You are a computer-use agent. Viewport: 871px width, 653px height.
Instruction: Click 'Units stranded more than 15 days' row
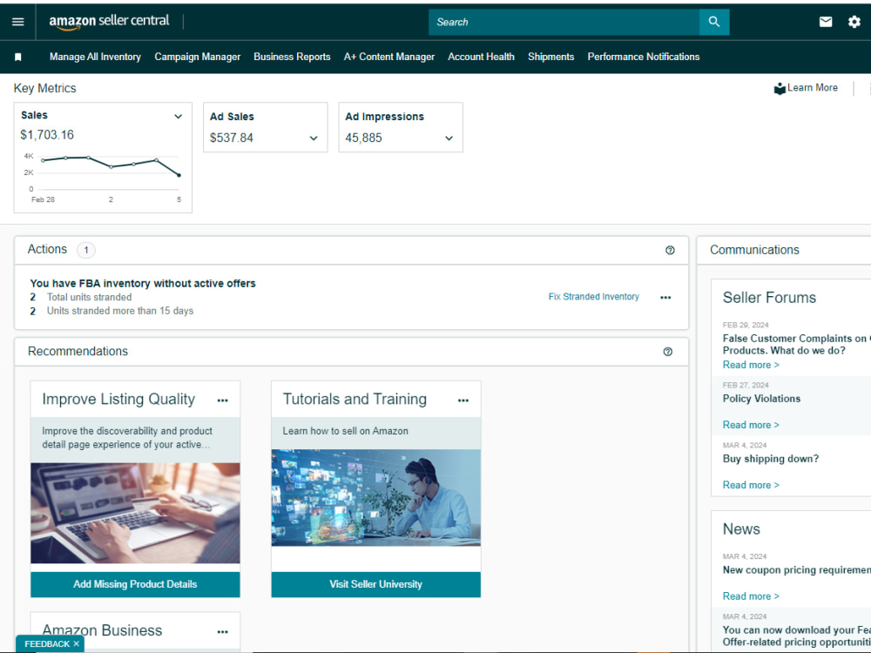point(111,311)
